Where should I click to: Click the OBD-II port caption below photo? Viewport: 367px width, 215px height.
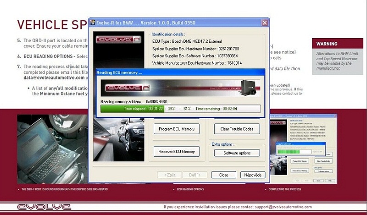point(65,189)
